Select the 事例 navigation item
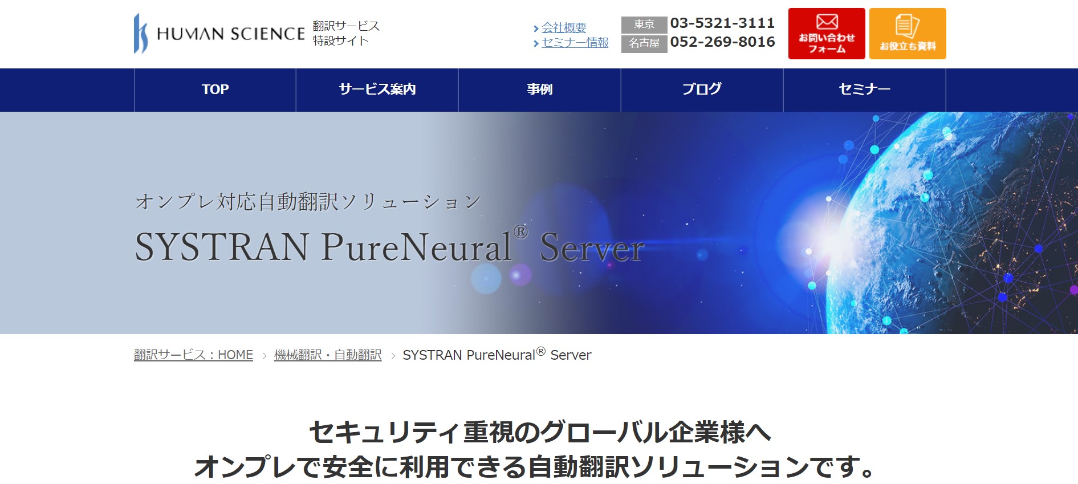Screen dimensions: 1078x484 (x=539, y=90)
